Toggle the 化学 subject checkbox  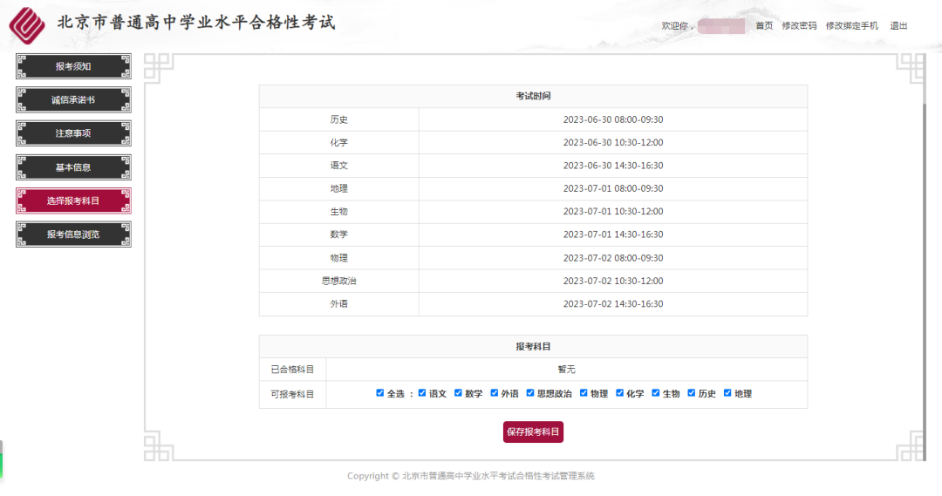coord(619,393)
